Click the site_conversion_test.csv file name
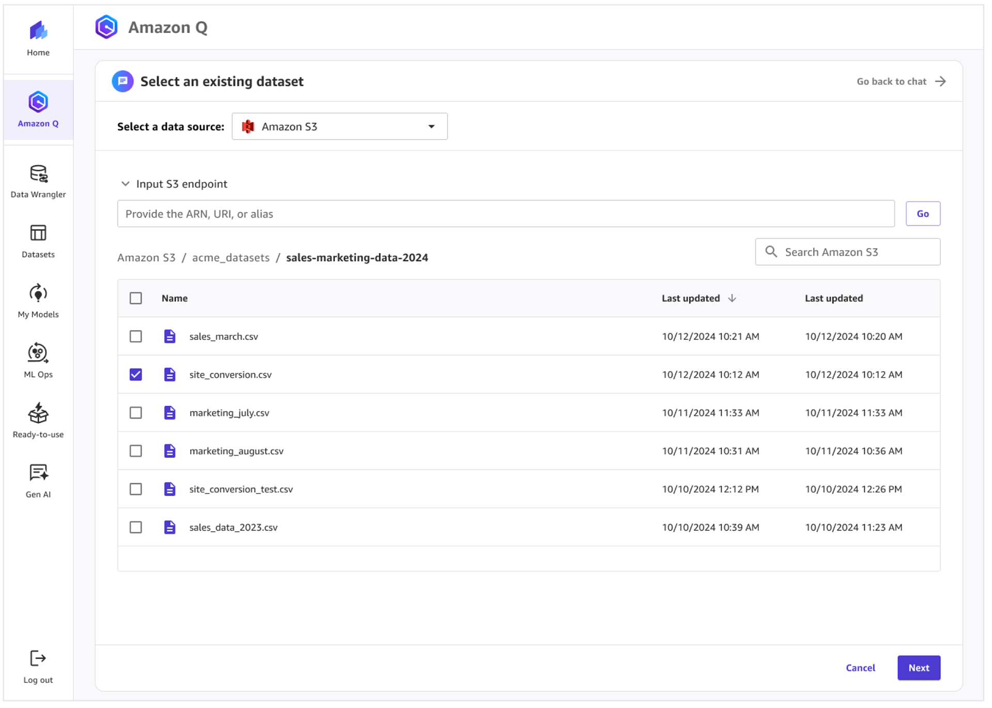Image resolution: width=992 pixels, height=708 pixels. (241, 489)
